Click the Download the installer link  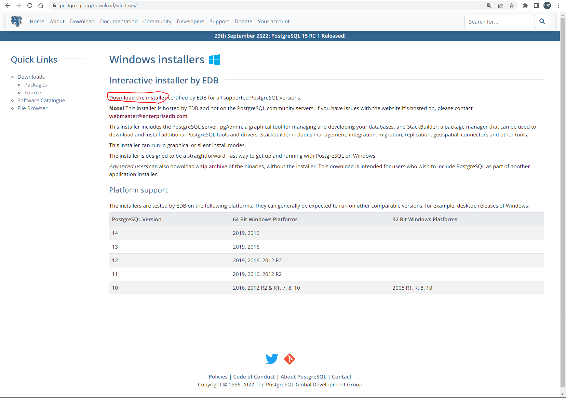point(138,98)
